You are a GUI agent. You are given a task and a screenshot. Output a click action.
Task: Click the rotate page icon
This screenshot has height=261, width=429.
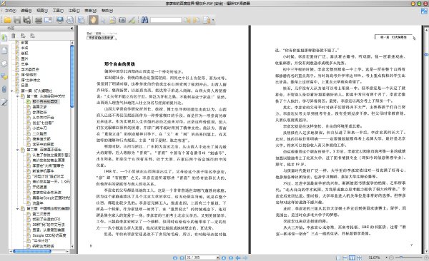pos(70,20)
